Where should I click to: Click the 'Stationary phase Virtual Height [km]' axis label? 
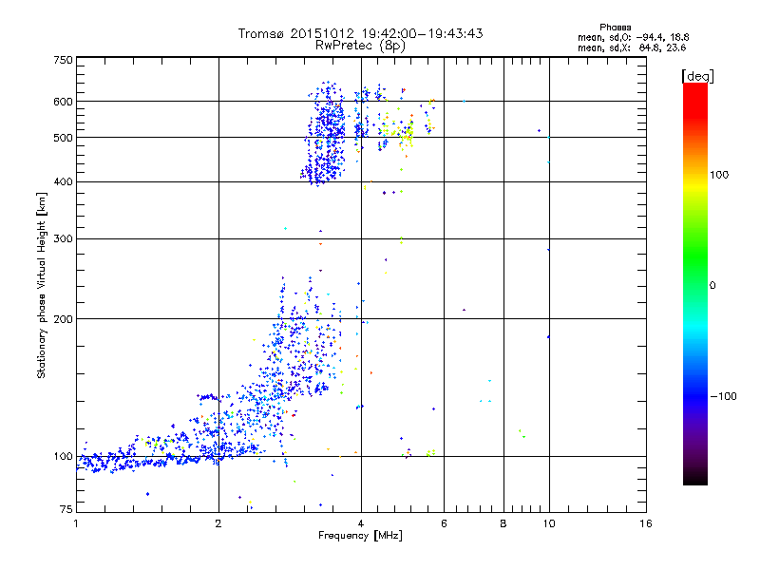(x=42, y=286)
